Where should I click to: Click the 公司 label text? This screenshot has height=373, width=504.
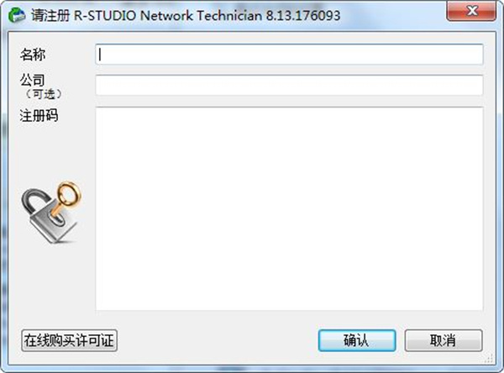pos(33,80)
